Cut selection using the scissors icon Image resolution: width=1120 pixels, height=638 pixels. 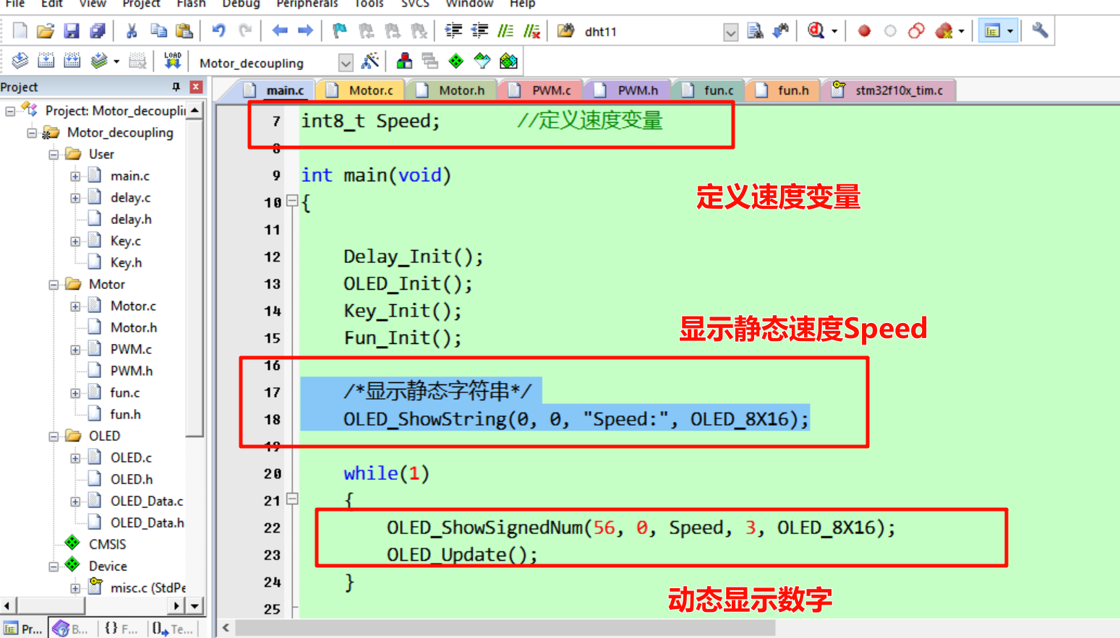(132, 31)
